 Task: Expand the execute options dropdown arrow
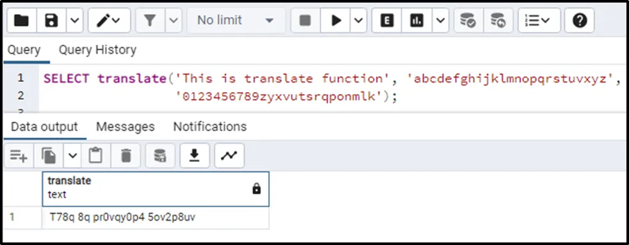358,20
